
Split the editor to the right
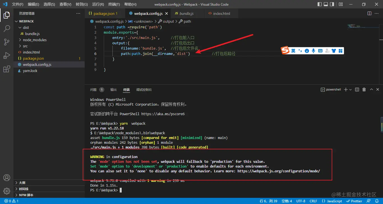369,13
